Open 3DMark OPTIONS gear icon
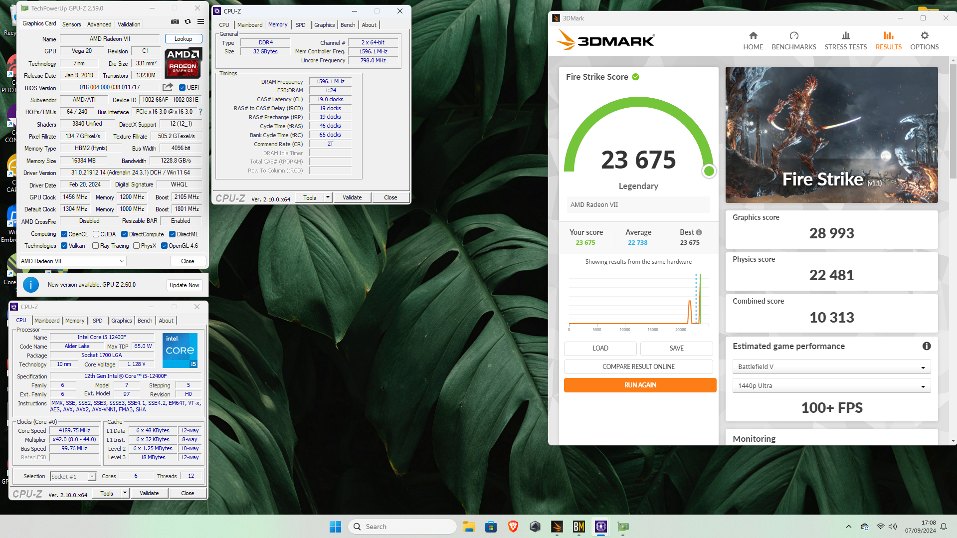 [925, 35]
